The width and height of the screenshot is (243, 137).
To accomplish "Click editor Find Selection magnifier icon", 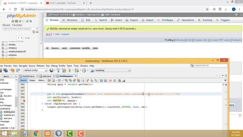I will (66, 80).
